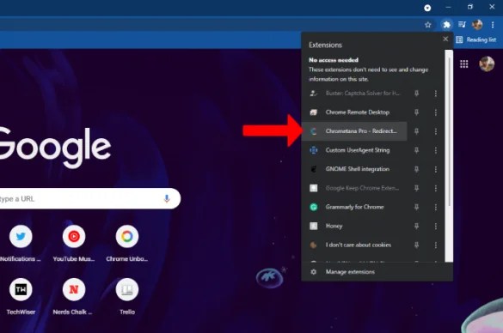Open more options for Honey

[x=436, y=226]
